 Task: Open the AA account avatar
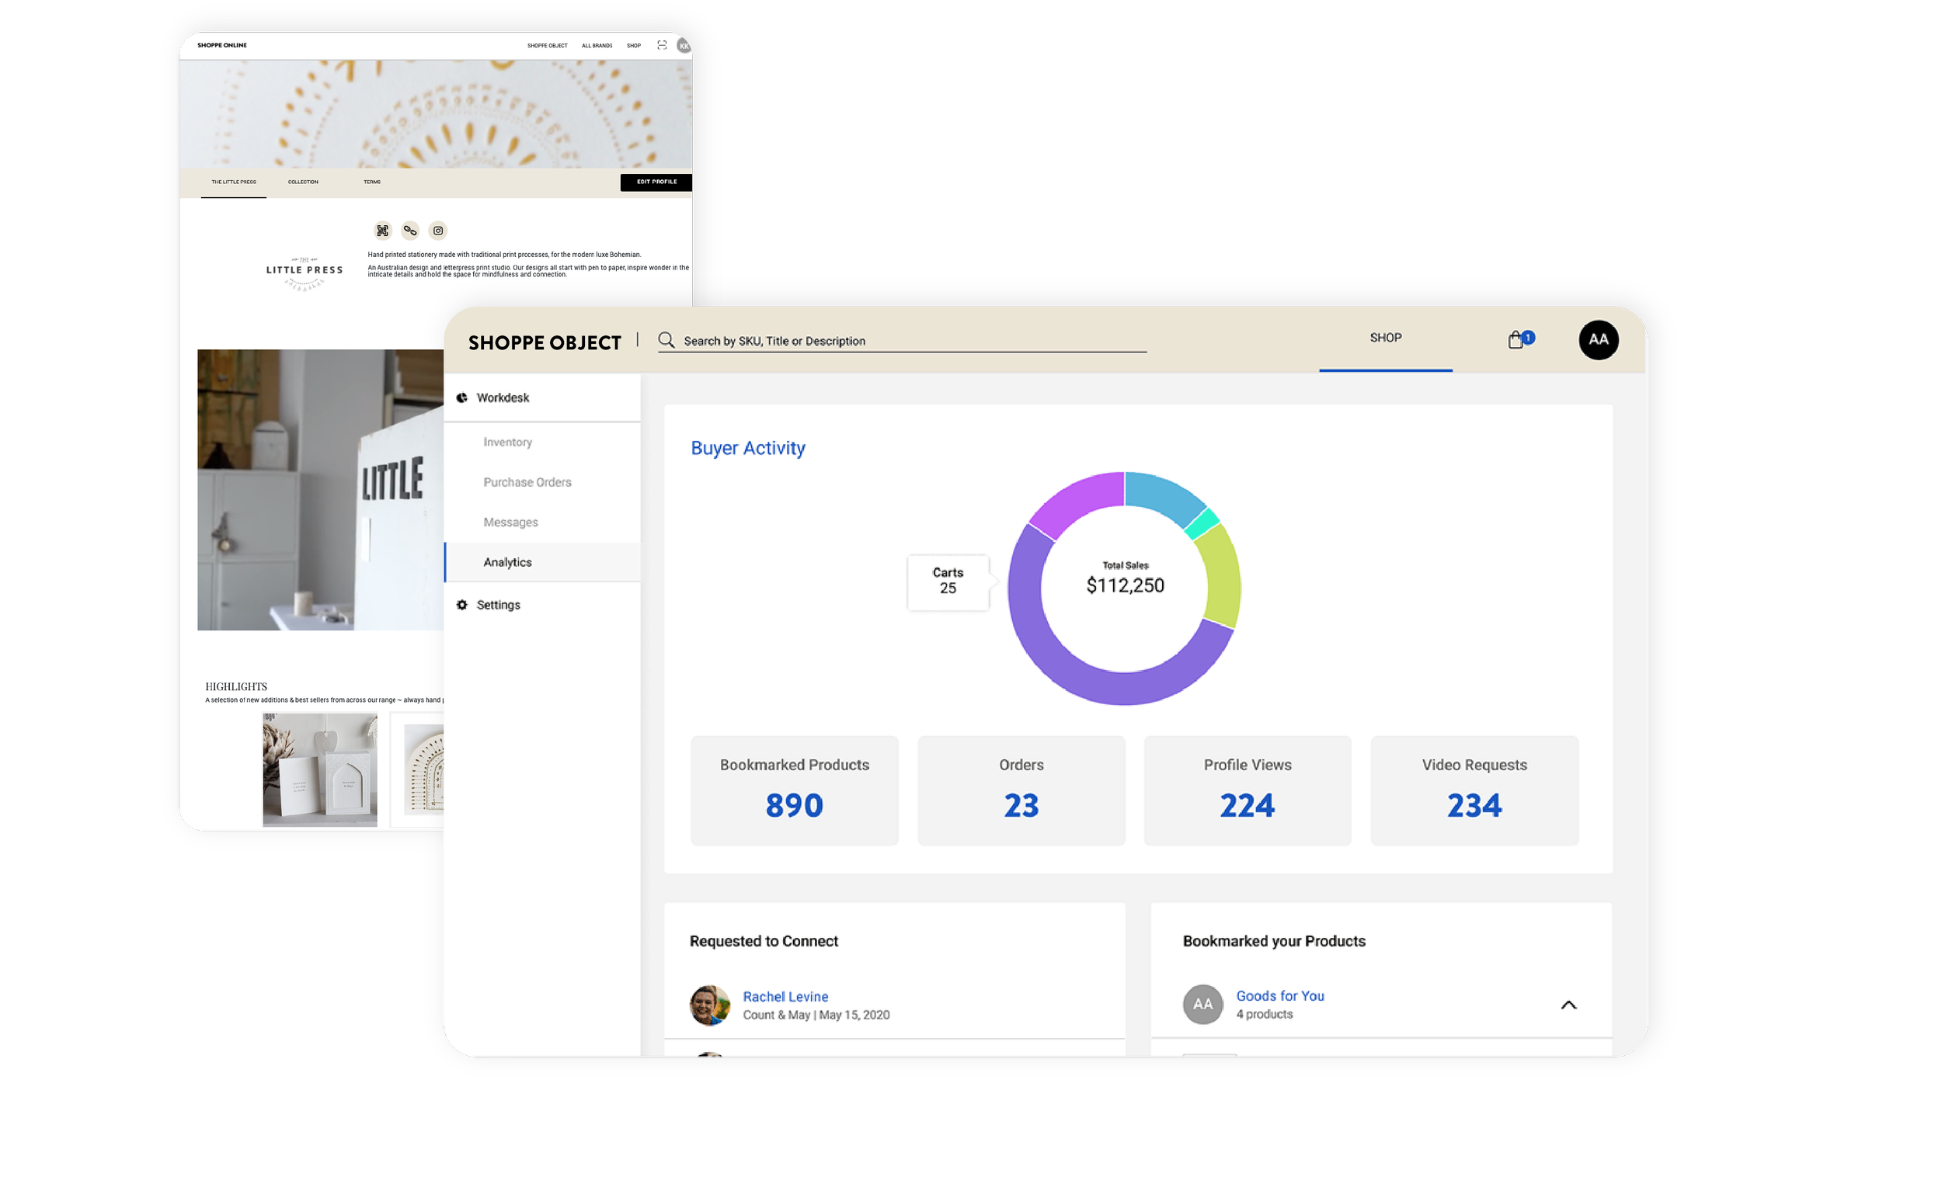pos(1598,339)
